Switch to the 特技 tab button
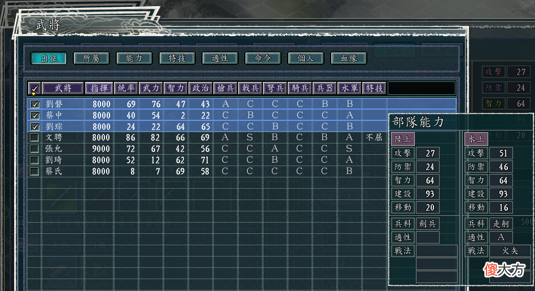535x291 pixels. pyautogui.click(x=177, y=58)
